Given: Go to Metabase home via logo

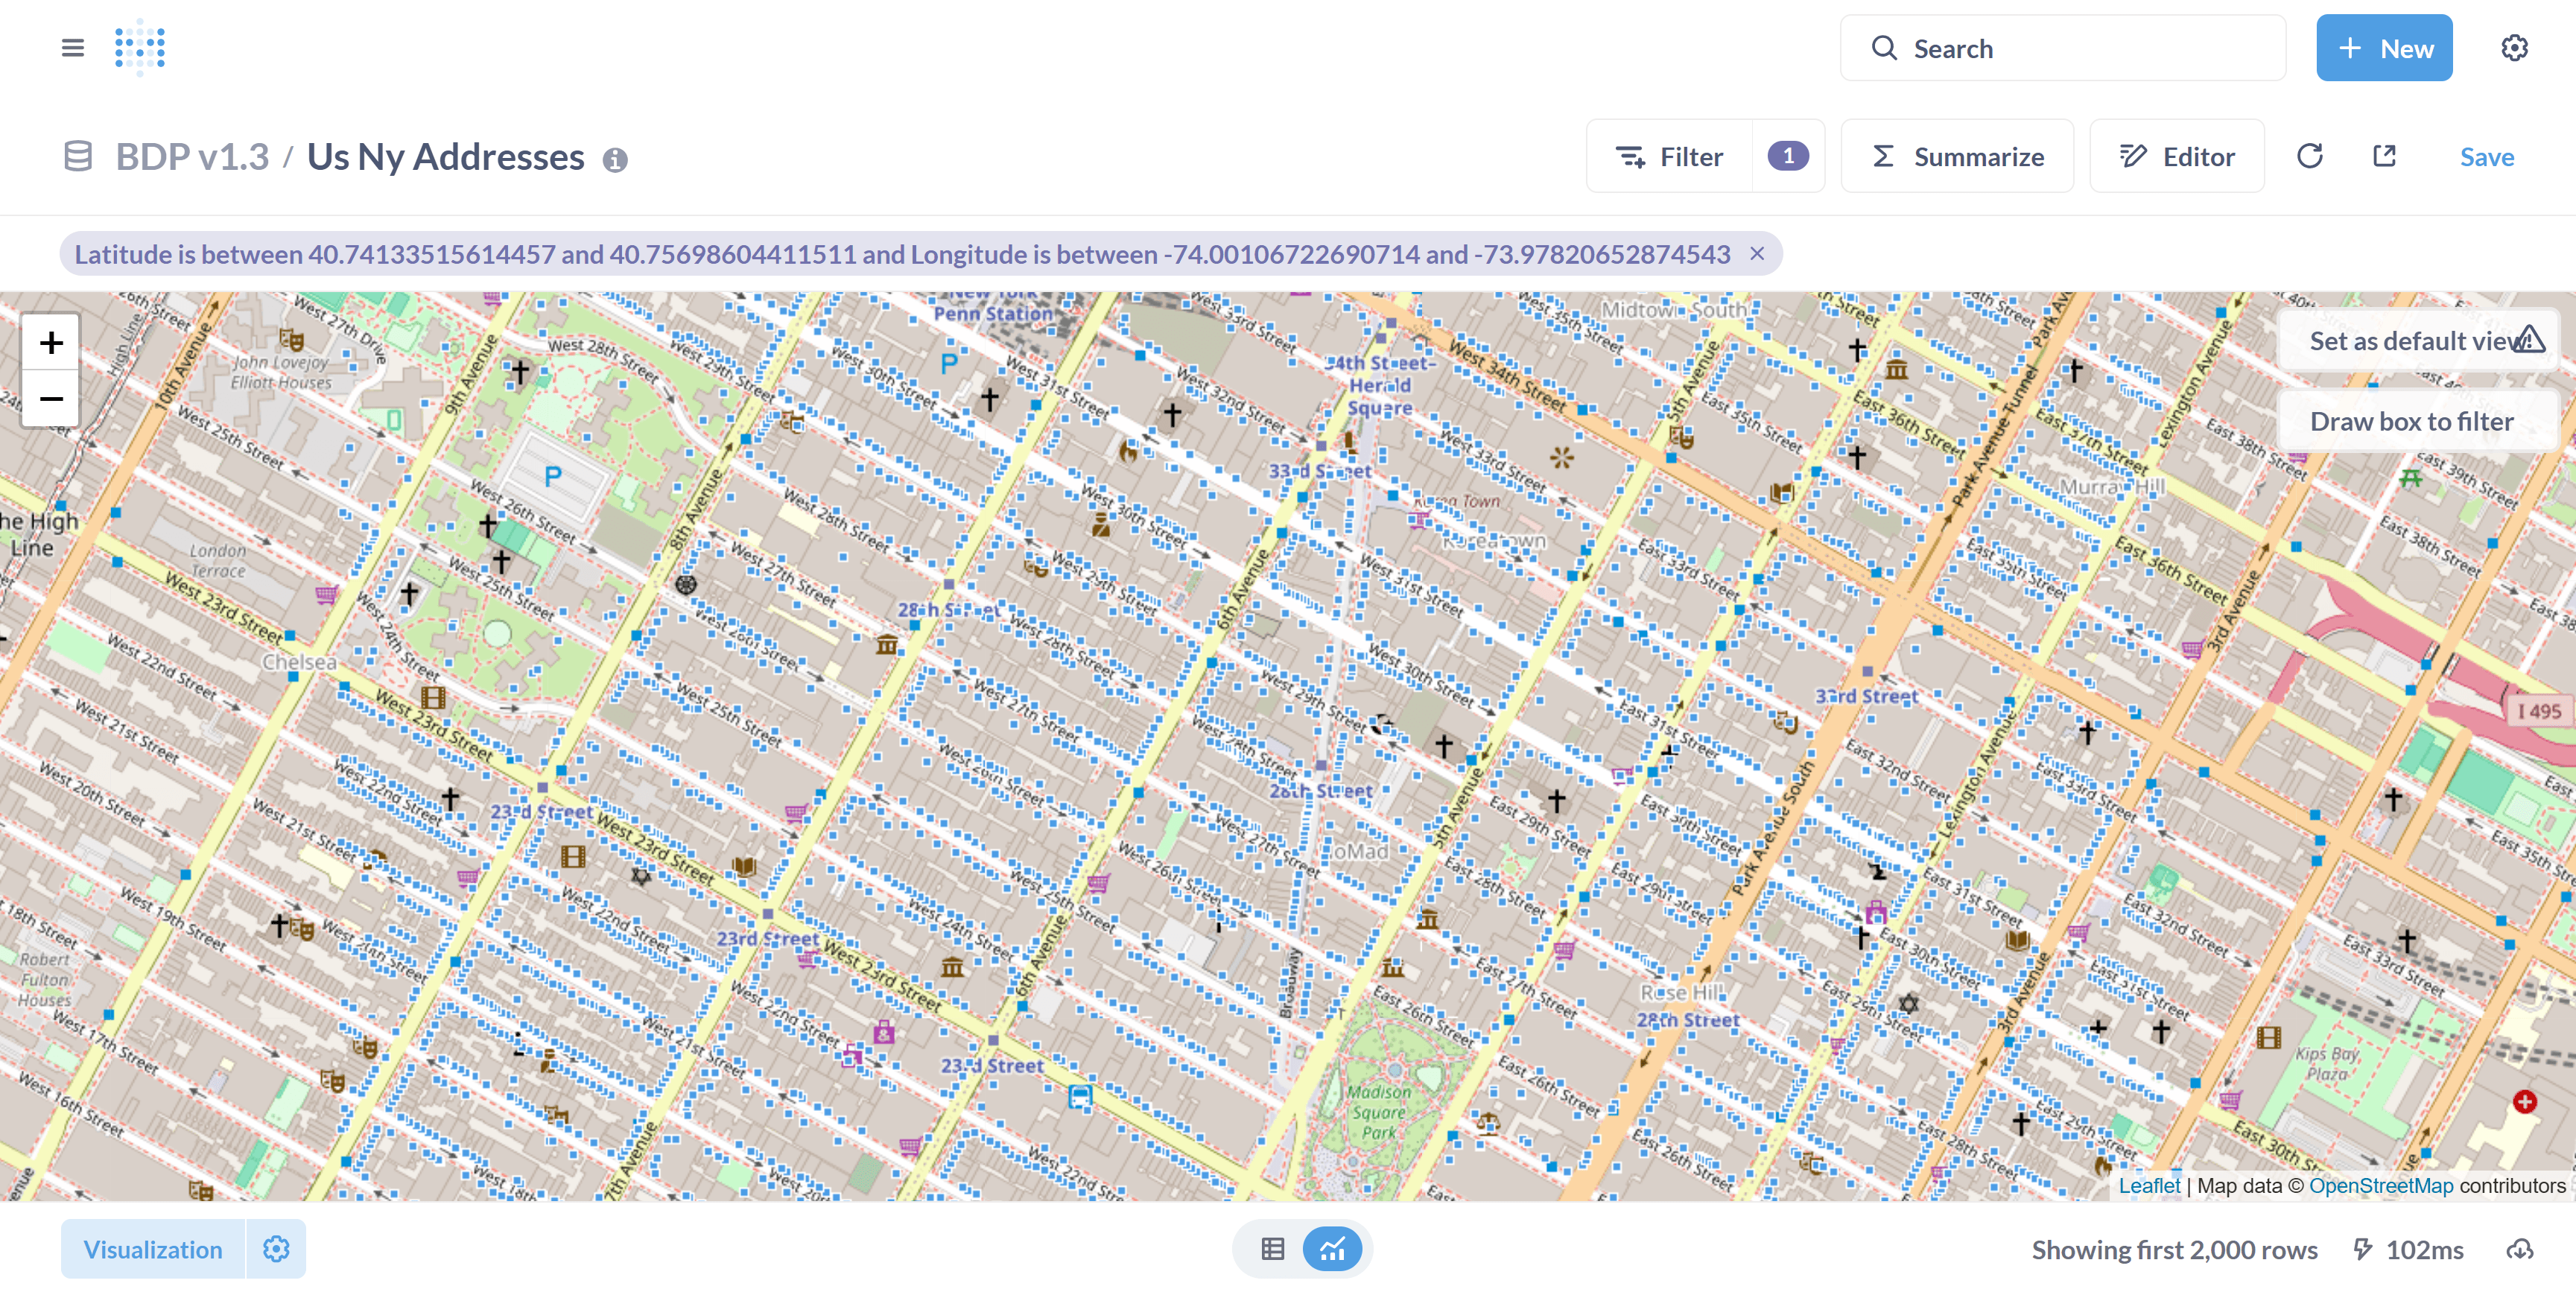Looking at the screenshot, I should 140,48.
